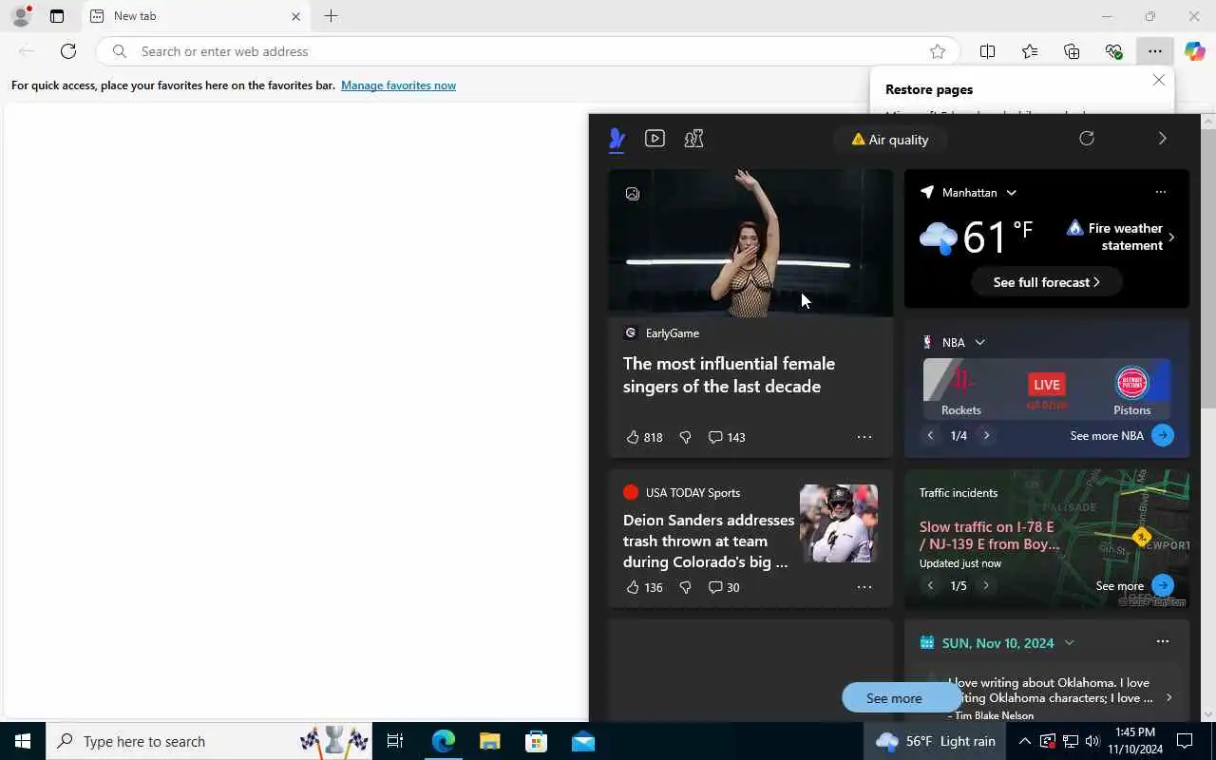The width and height of the screenshot is (1216, 760).
Task: Switch to the Watch video tab icon
Action: (x=655, y=139)
